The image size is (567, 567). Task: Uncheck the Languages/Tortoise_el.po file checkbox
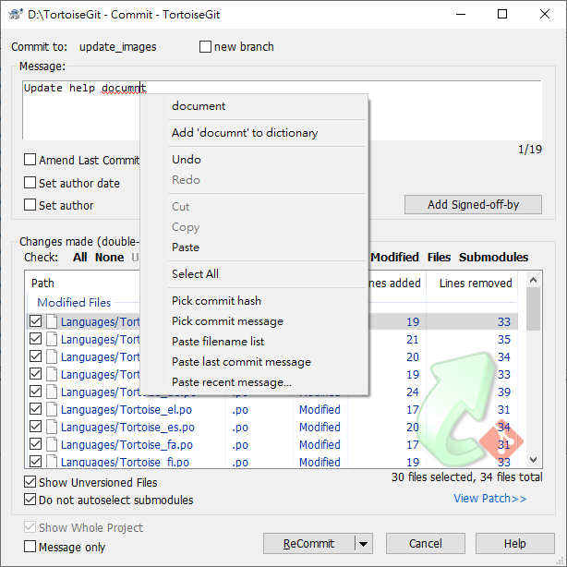click(x=36, y=410)
